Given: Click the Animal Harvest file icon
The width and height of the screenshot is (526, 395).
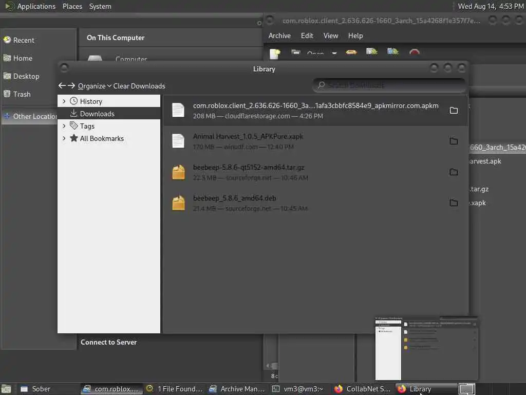Looking at the screenshot, I should 178,141.
